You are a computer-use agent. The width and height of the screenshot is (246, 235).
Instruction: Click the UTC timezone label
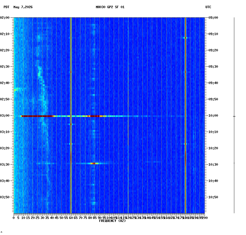click(208, 7)
